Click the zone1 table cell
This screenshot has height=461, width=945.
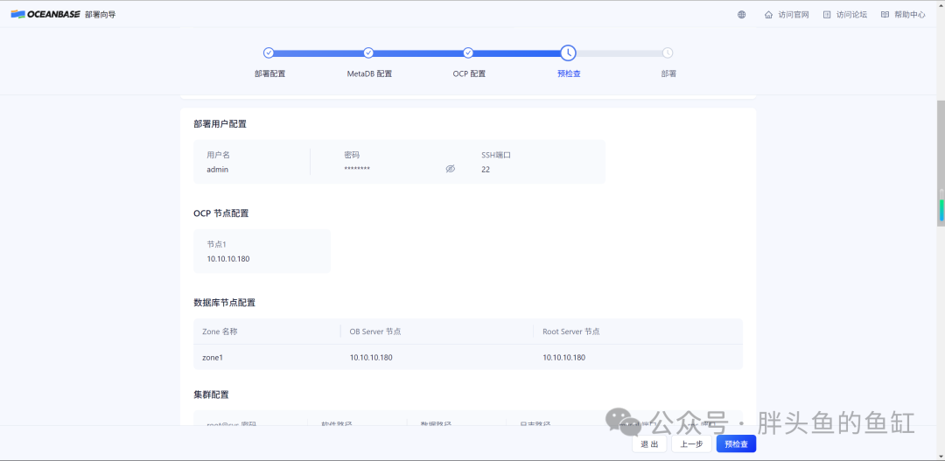(213, 358)
